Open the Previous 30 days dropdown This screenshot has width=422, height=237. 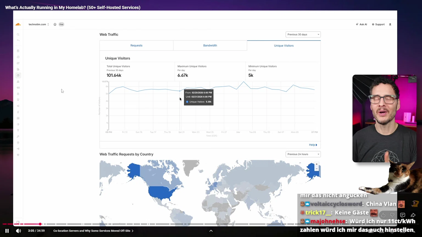pos(303,35)
